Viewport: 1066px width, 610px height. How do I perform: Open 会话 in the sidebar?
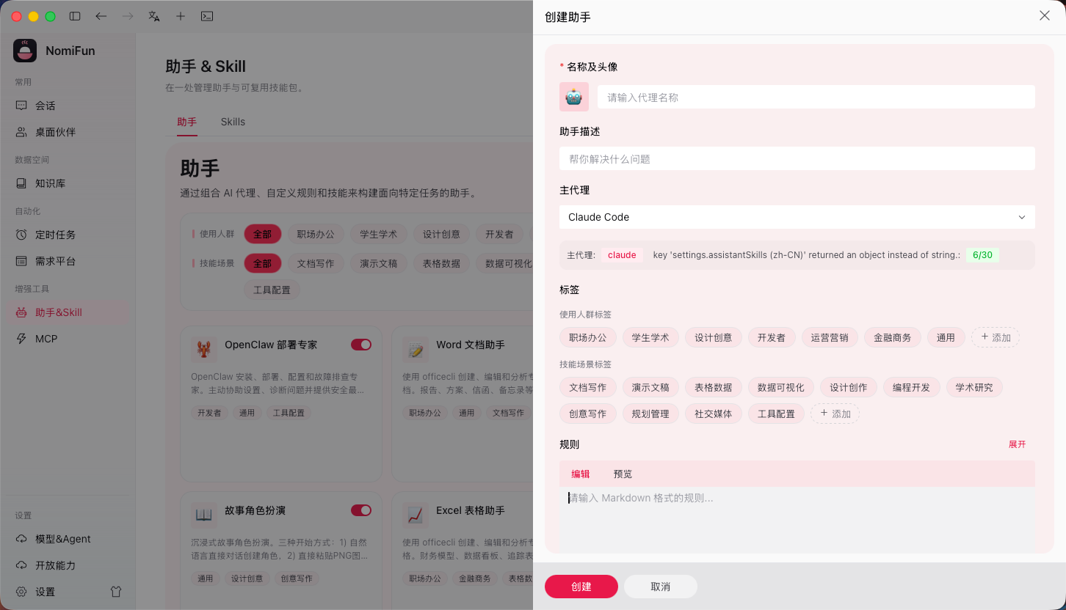[x=68, y=106]
